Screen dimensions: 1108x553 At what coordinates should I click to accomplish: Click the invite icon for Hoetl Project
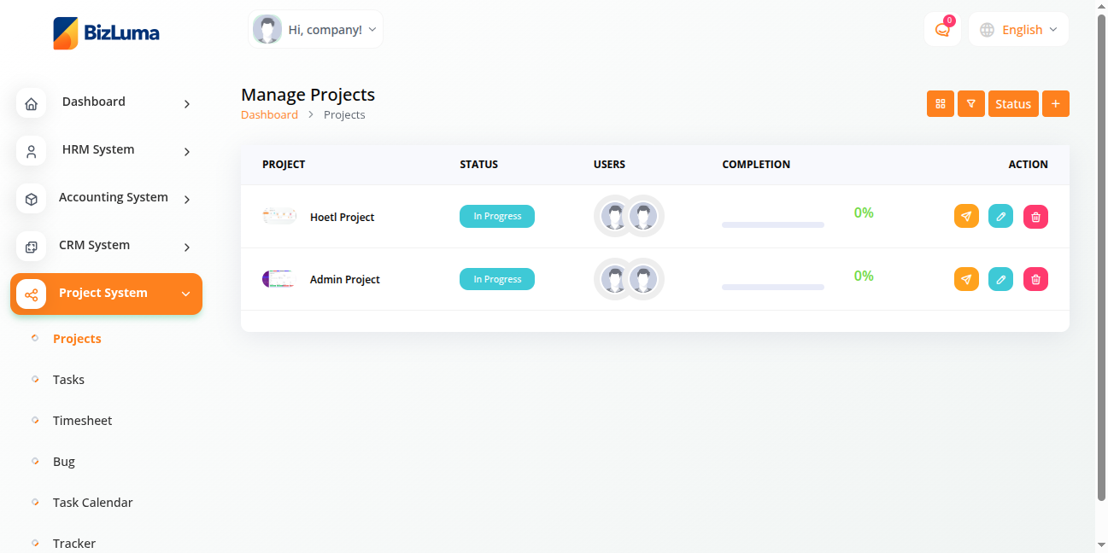pyautogui.click(x=966, y=217)
